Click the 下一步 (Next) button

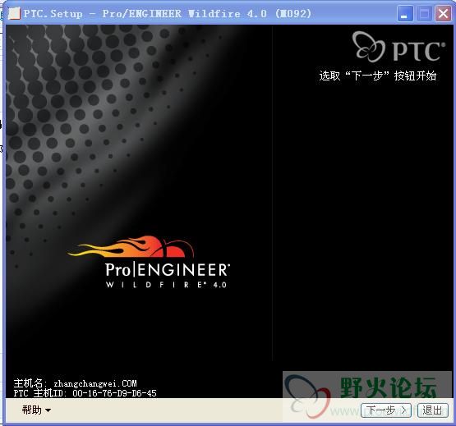coord(386,410)
